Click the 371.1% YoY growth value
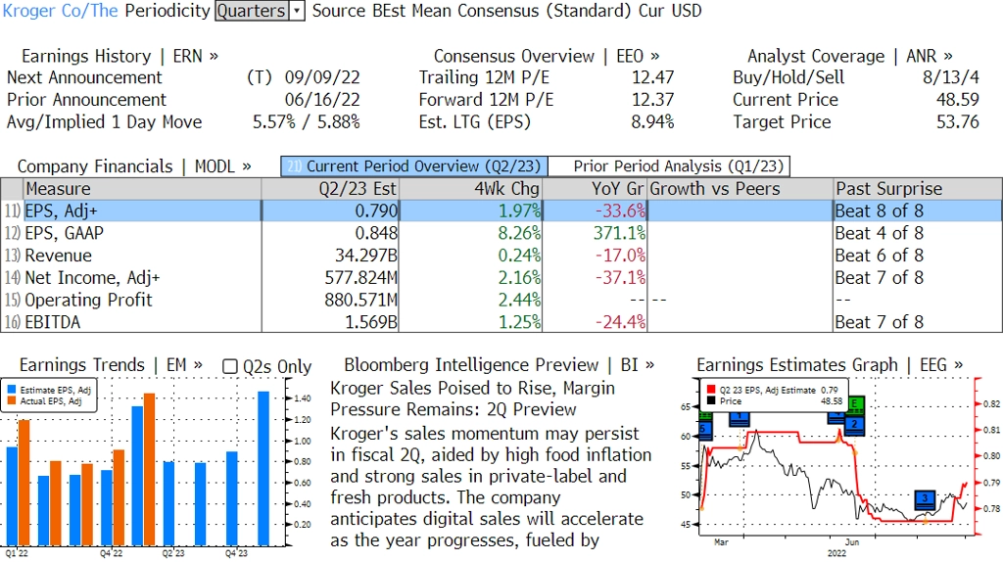 click(619, 233)
